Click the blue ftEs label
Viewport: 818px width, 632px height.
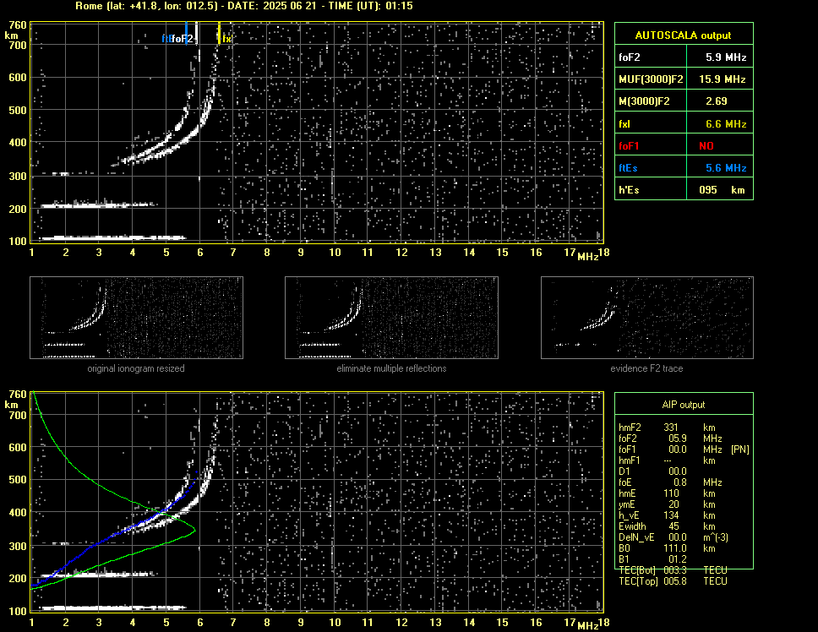point(628,168)
